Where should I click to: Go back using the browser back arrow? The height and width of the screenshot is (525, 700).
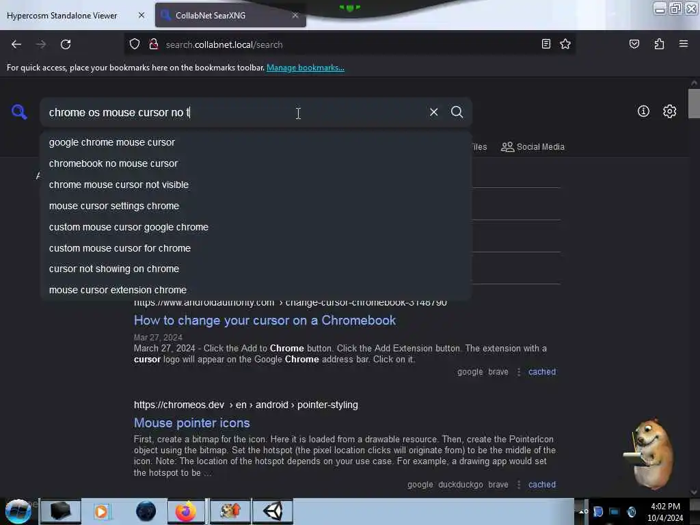(16, 44)
